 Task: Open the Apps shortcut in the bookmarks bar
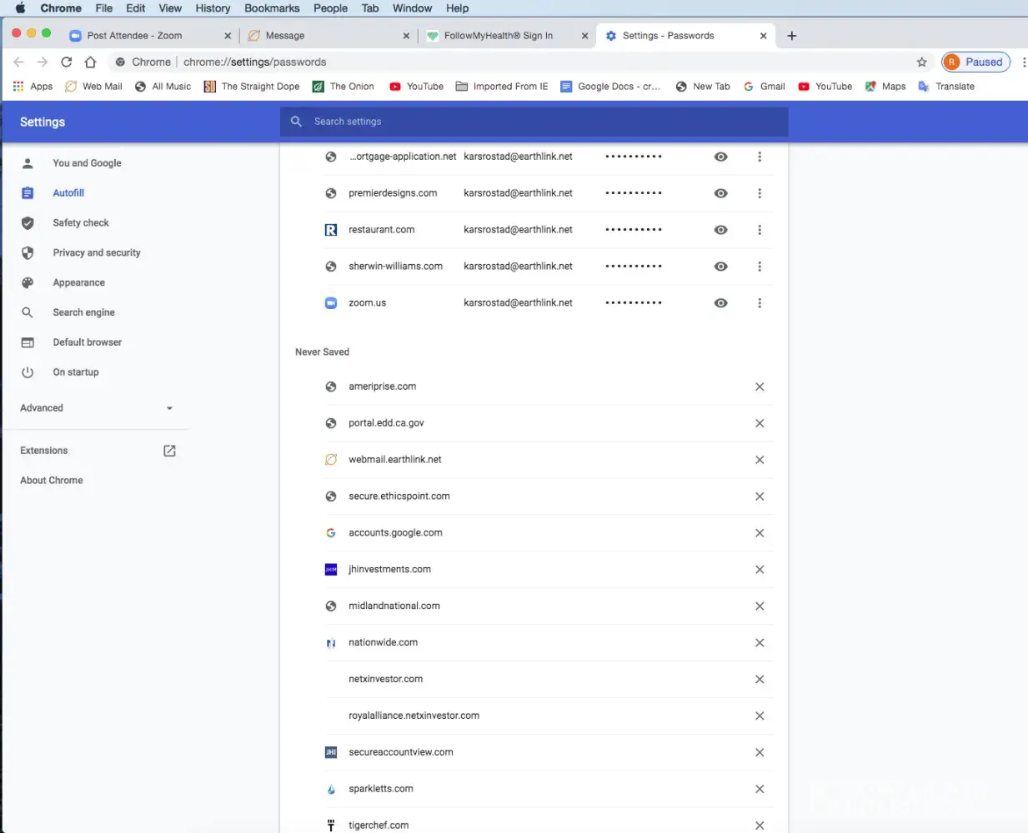click(33, 87)
